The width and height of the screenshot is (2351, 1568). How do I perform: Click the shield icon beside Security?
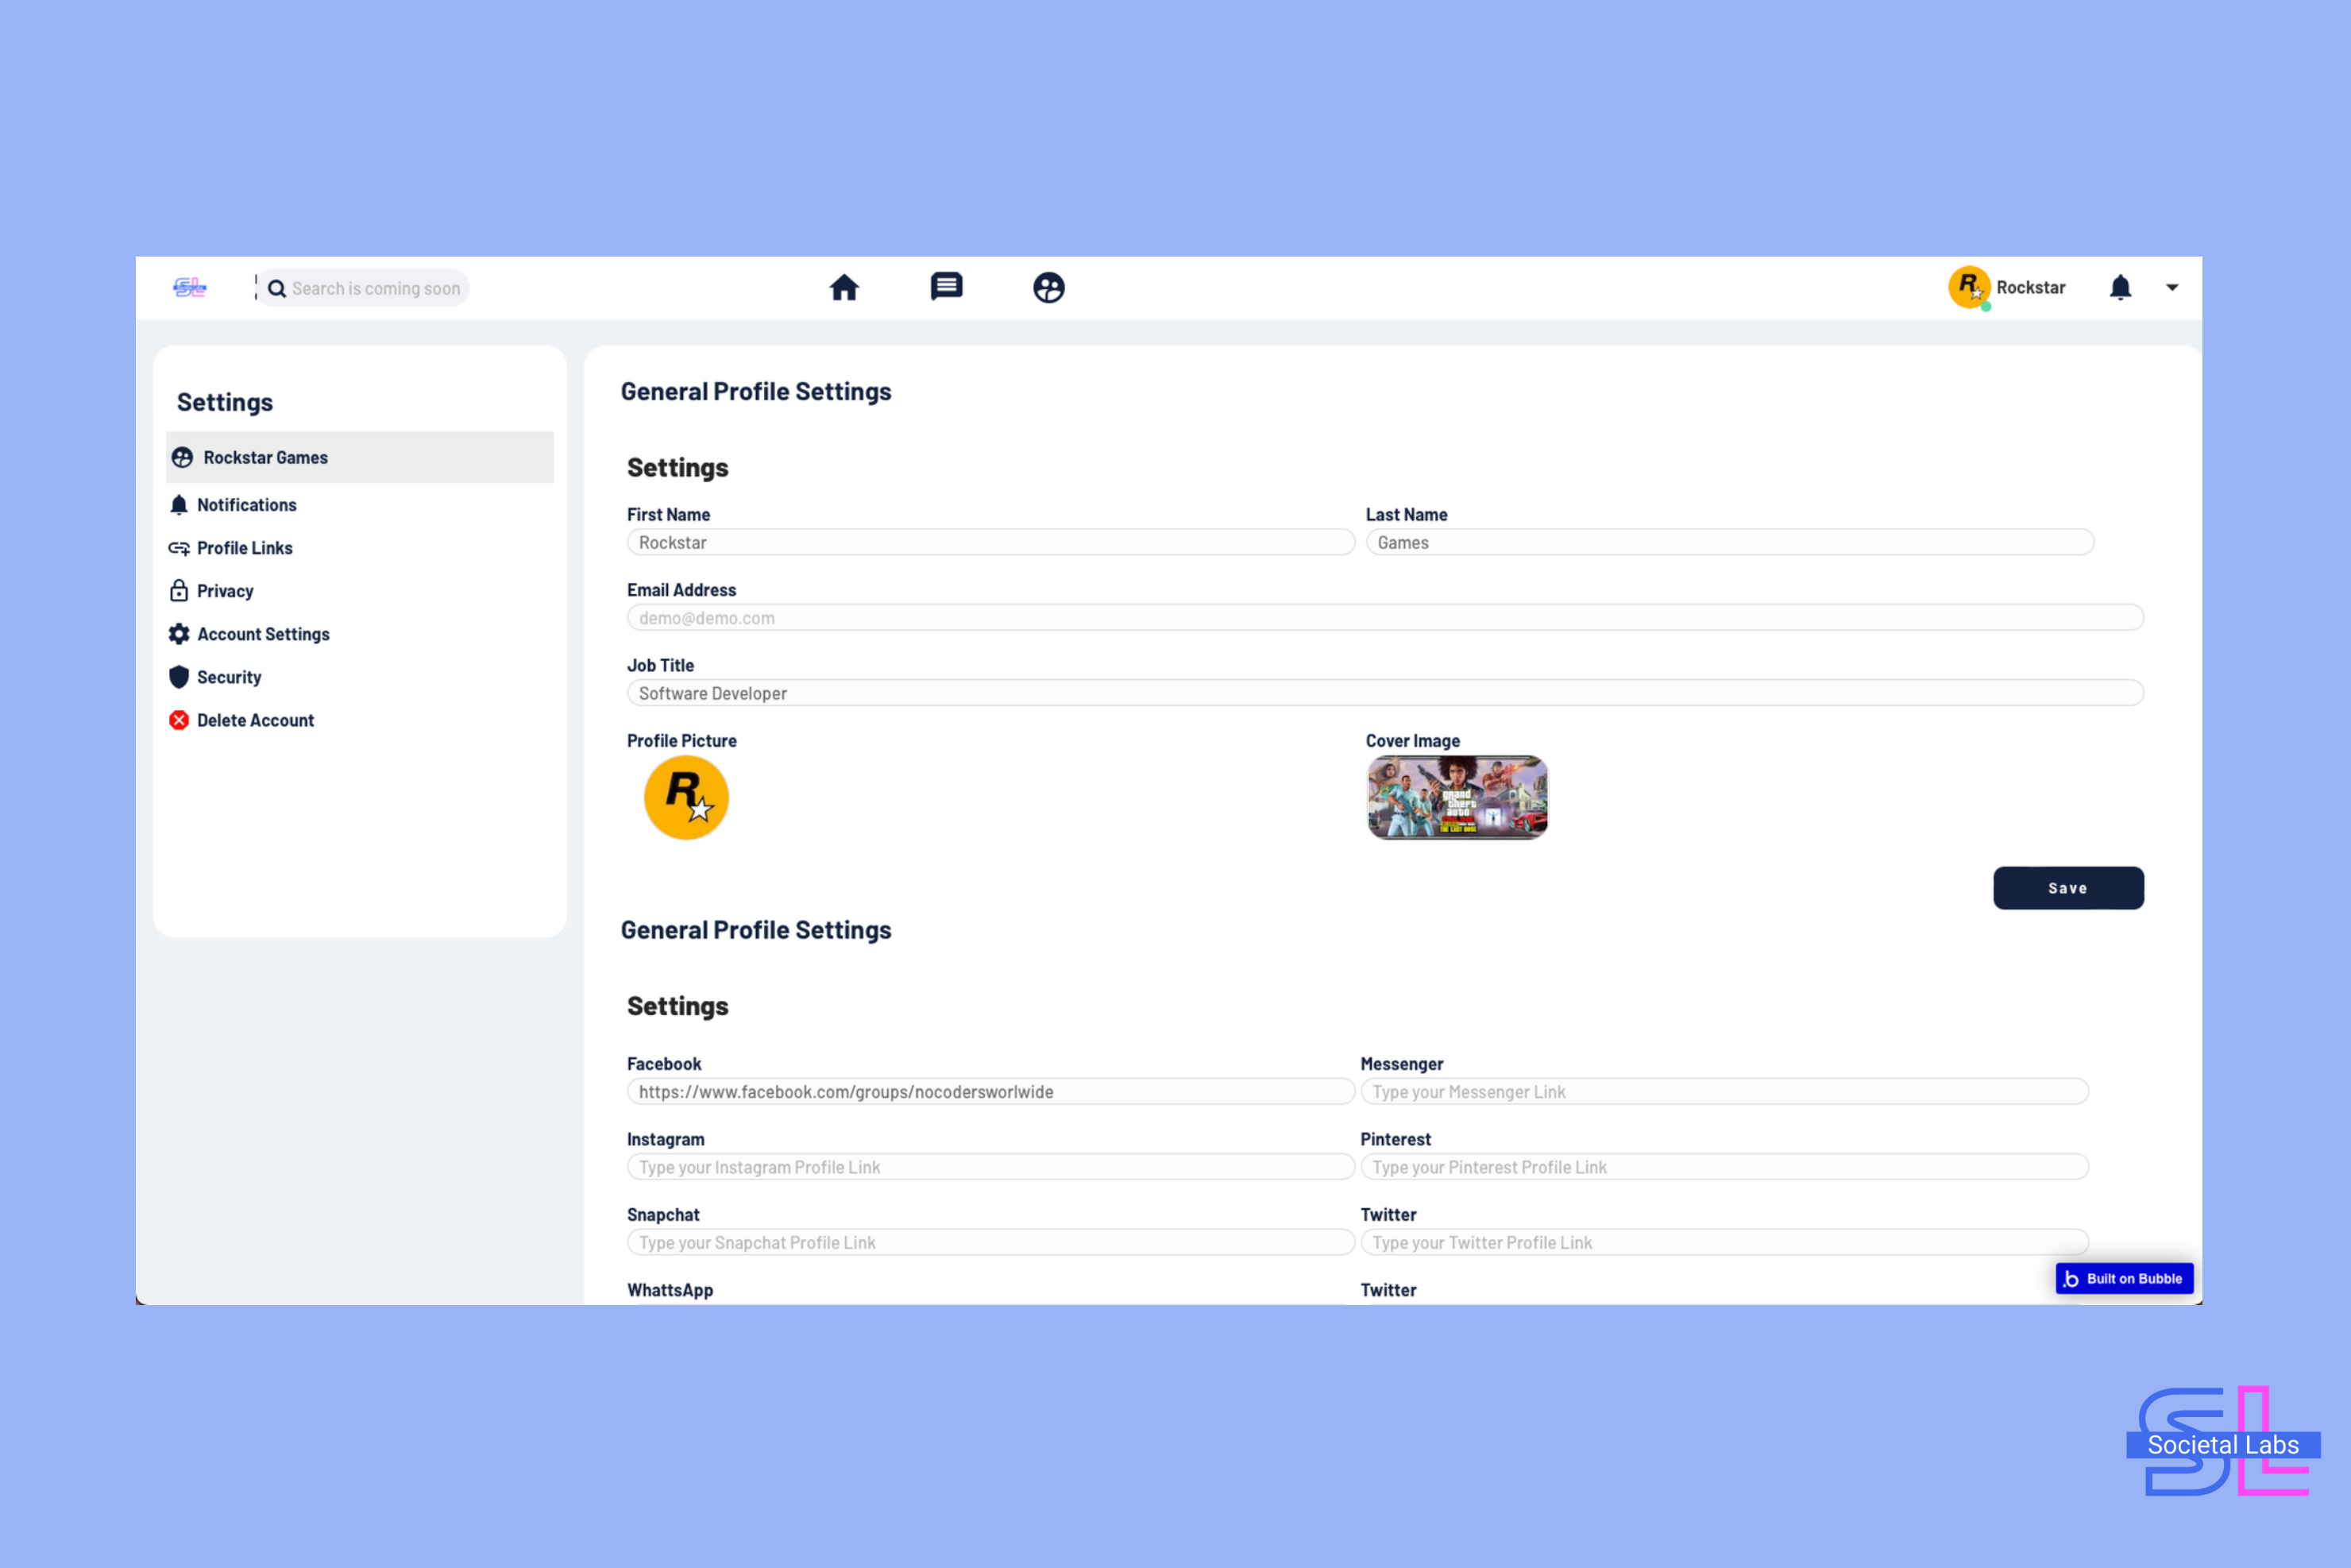click(x=180, y=677)
